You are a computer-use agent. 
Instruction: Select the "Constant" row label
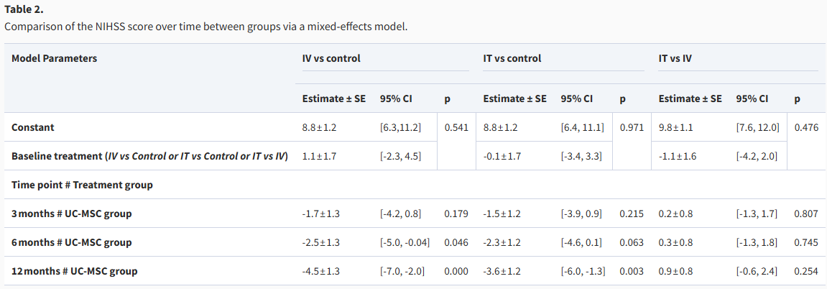[33, 127]
